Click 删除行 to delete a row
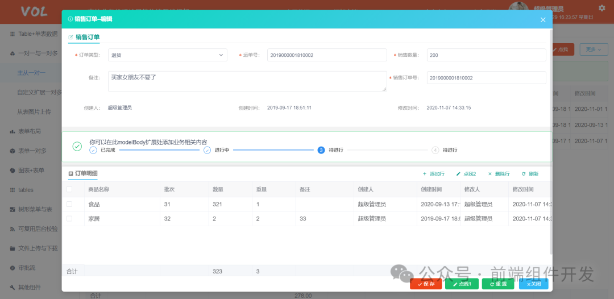The height and width of the screenshot is (299, 614). click(499, 174)
